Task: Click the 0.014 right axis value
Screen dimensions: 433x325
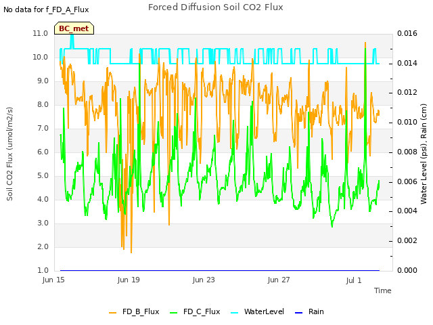Action: pyautogui.click(x=407, y=63)
